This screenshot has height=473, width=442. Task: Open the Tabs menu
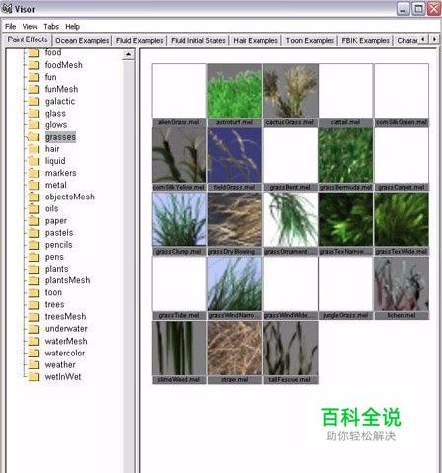click(x=51, y=27)
